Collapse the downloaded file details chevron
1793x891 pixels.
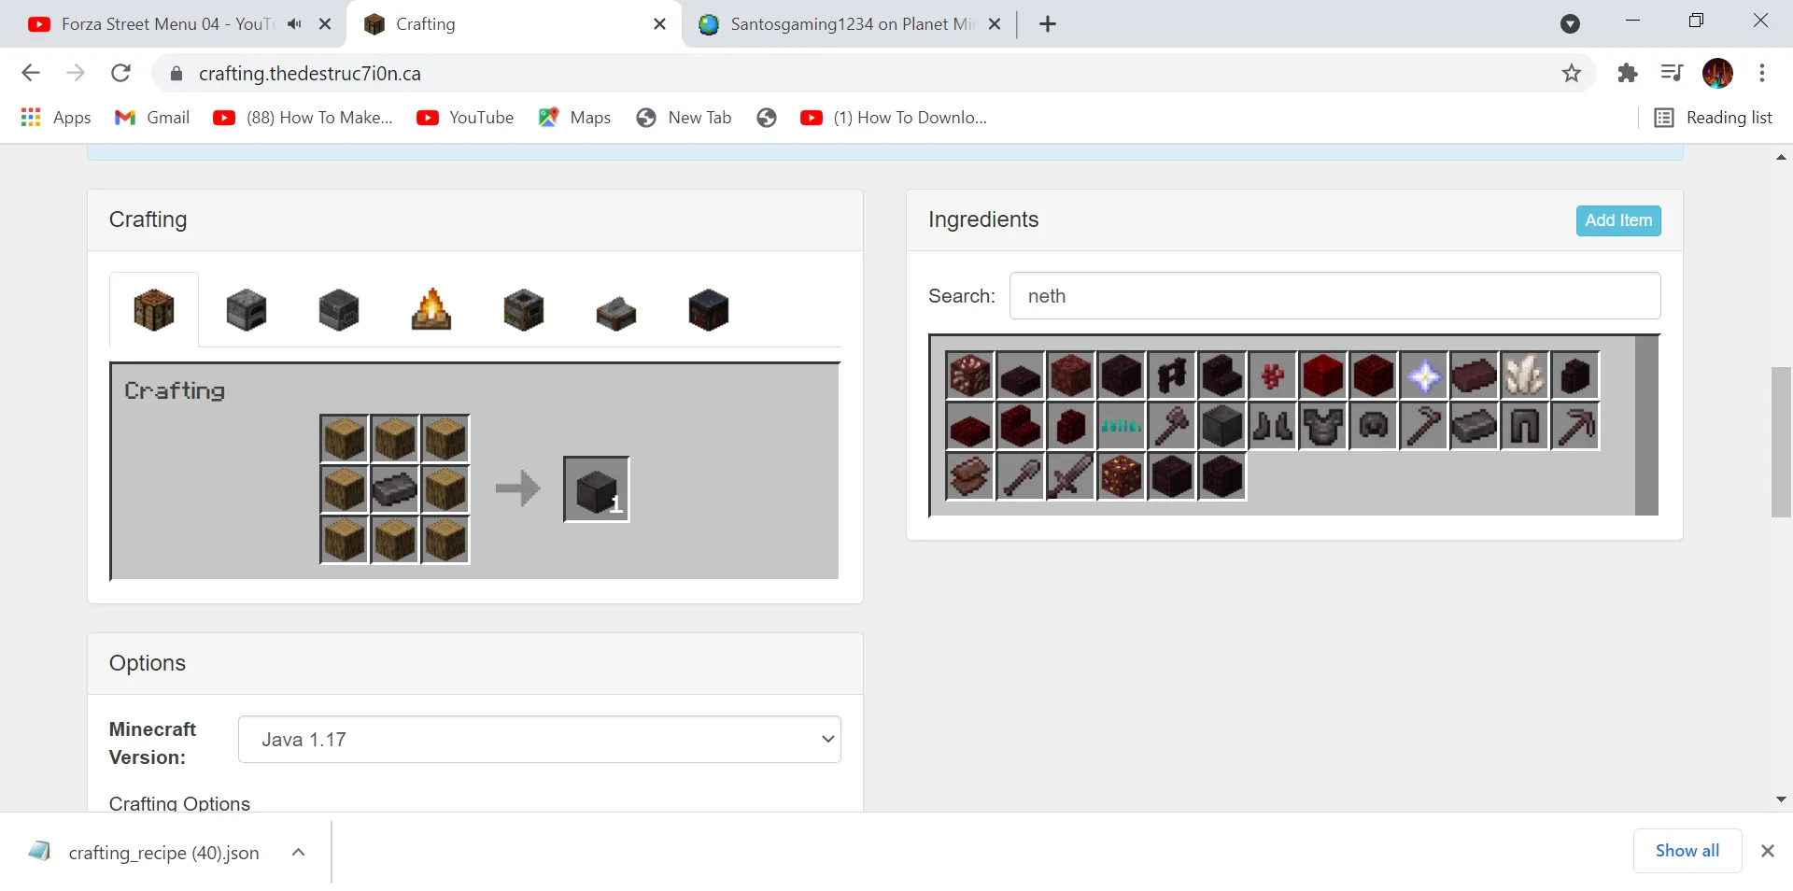pyautogui.click(x=298, y=852)
